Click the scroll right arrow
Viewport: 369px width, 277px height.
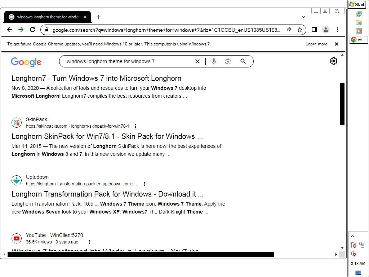(336, 254)
